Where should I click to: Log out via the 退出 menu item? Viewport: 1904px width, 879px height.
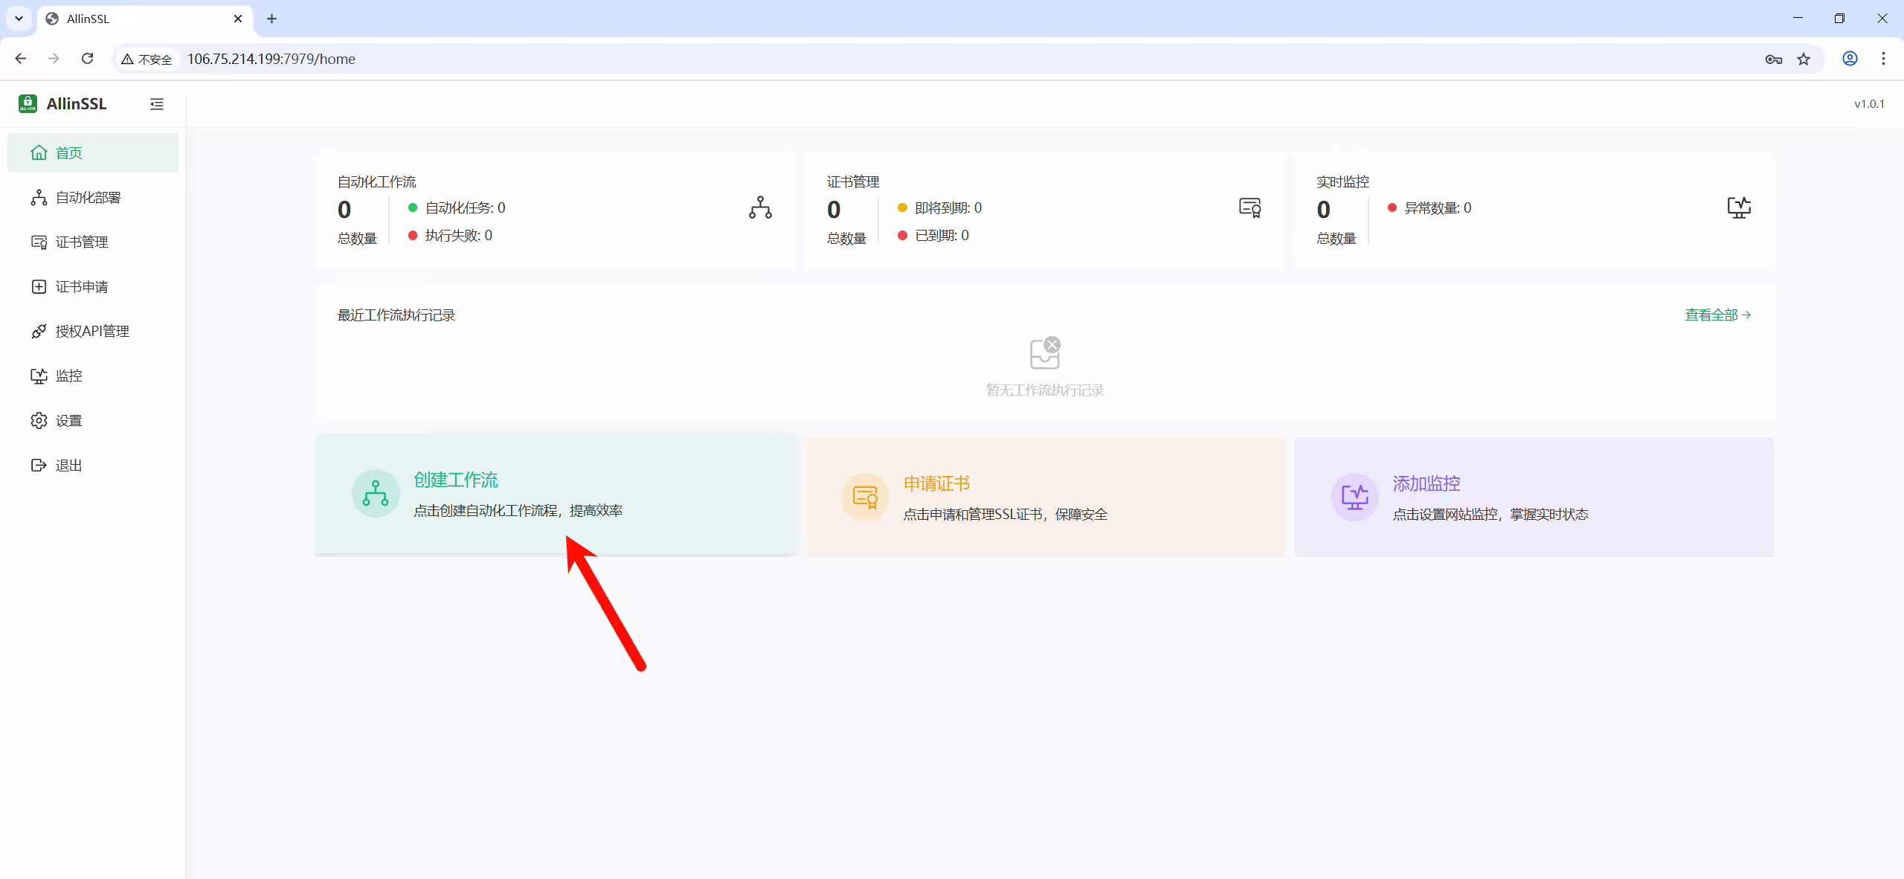(x=93, y=465)
